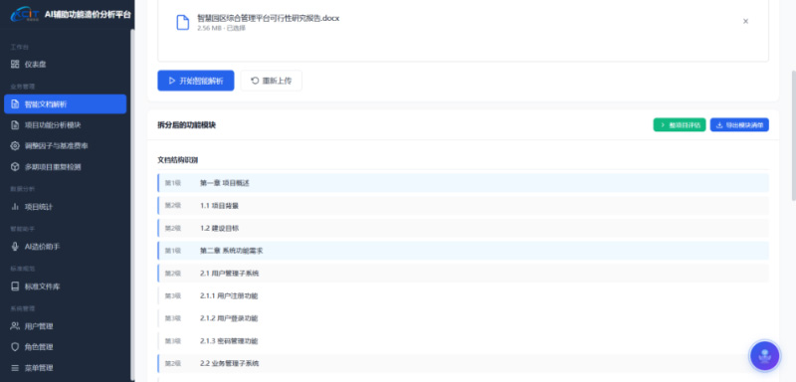796x382 pixels.
Task: Open the 仪表盘 dashboard page
Action: (65, 65)
